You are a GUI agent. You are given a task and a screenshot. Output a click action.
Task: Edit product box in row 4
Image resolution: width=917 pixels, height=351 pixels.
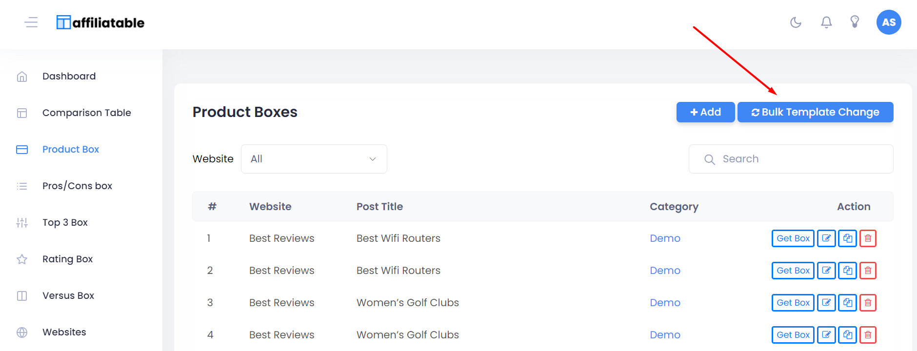pos(826,335)
